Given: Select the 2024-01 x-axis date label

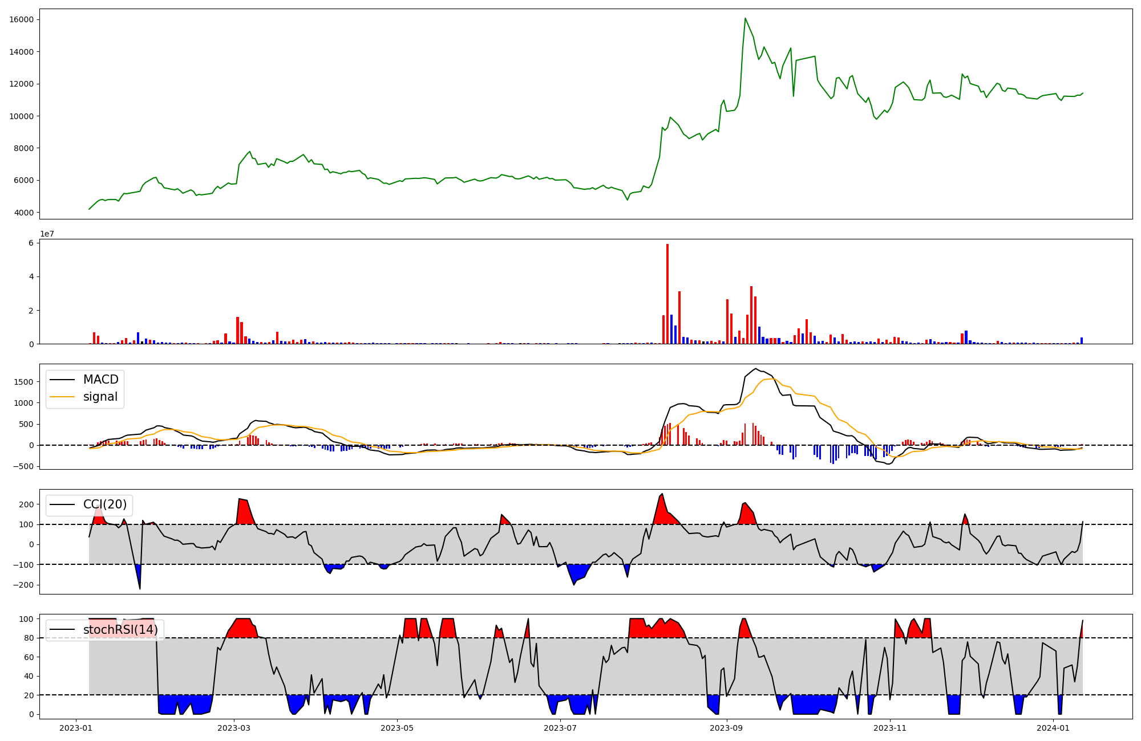Looking at the screenshot, I should tap(1053, 728).
